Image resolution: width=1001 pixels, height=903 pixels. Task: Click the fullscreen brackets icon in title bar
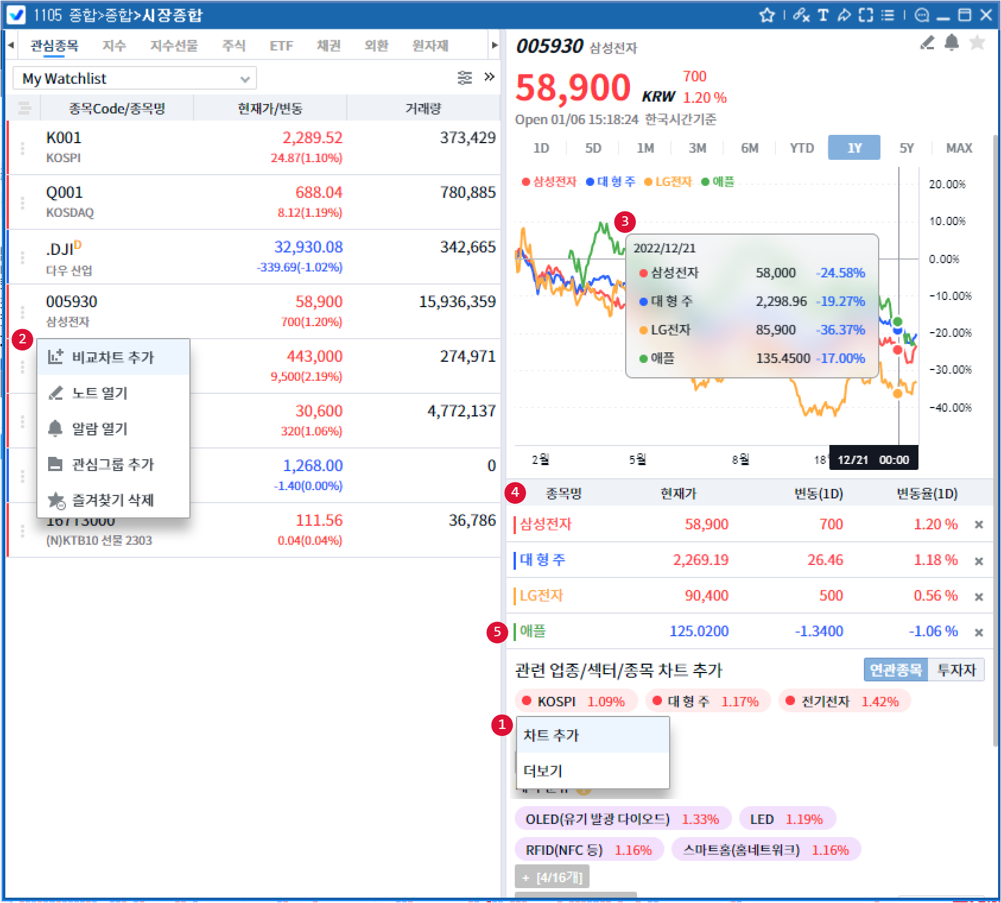point(866,15)
